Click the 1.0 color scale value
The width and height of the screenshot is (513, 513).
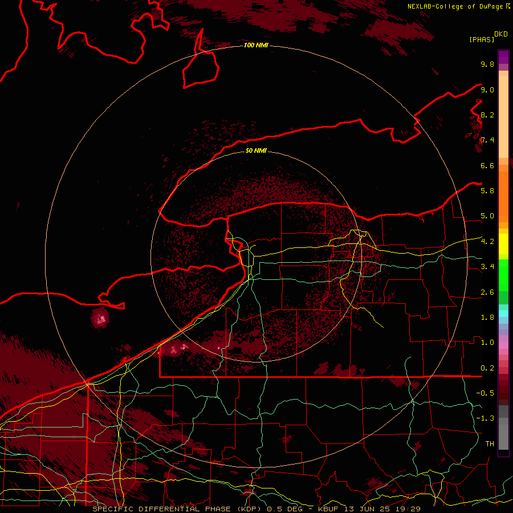point(487,343)
